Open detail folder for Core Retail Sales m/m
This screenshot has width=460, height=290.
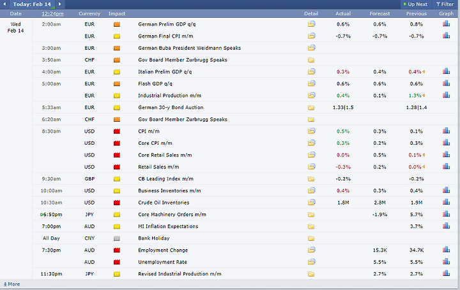312,155
